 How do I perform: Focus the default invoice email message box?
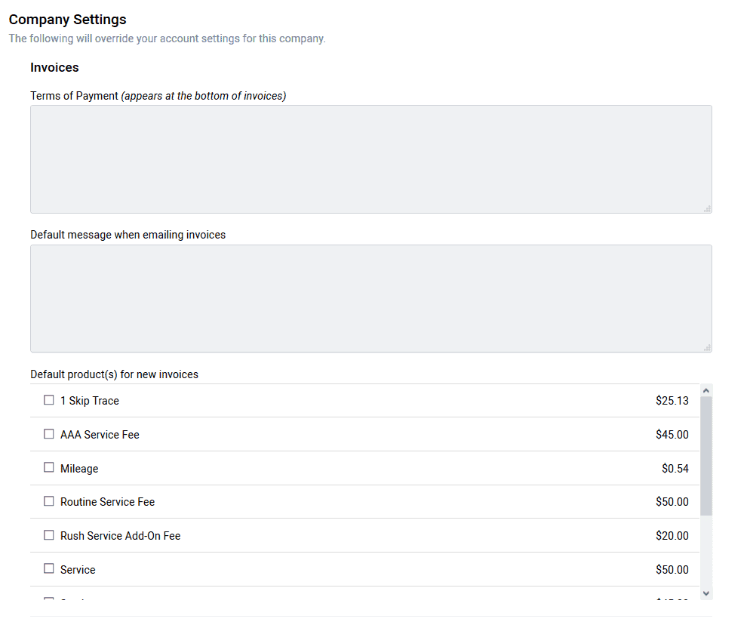[371, 299]
